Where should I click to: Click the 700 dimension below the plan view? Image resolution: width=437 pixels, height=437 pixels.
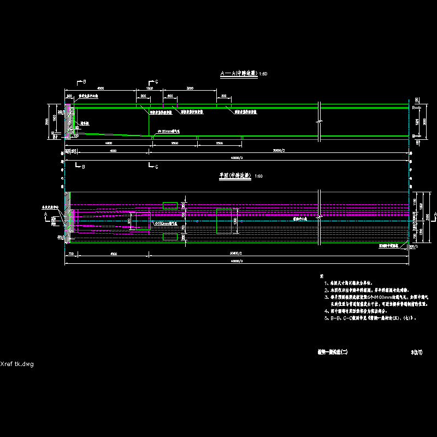point(71,254)
